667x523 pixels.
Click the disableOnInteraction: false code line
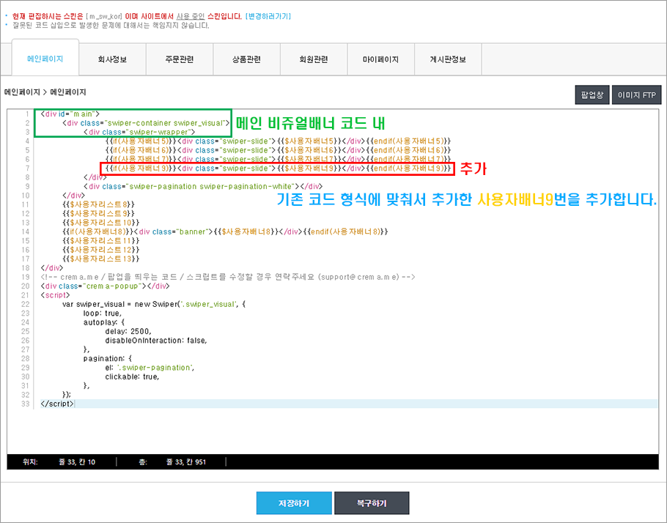coord(156,341)
